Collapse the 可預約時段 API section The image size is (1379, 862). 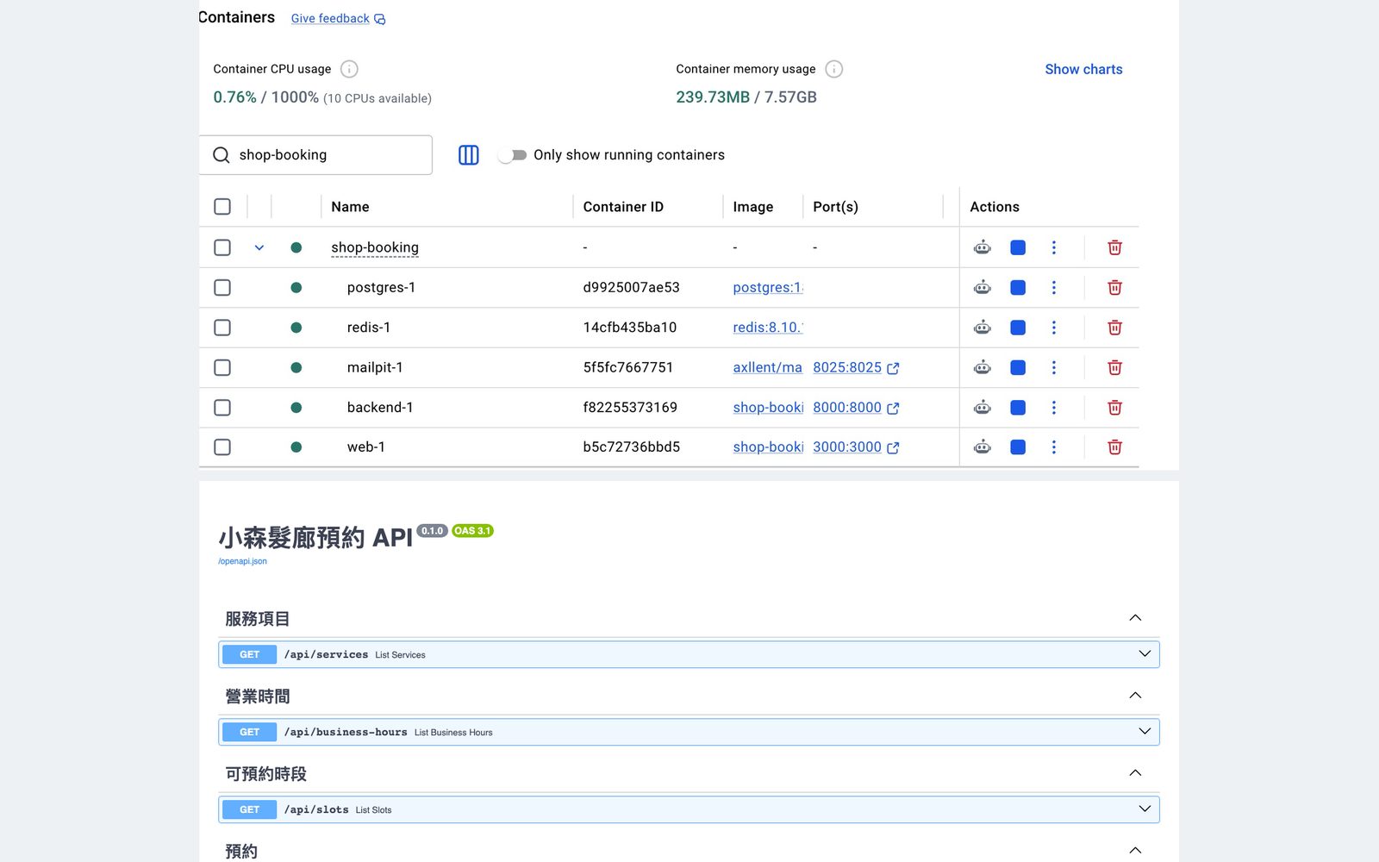[1135, 773]
